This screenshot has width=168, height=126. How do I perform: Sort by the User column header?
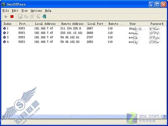(x=137, y=24)
